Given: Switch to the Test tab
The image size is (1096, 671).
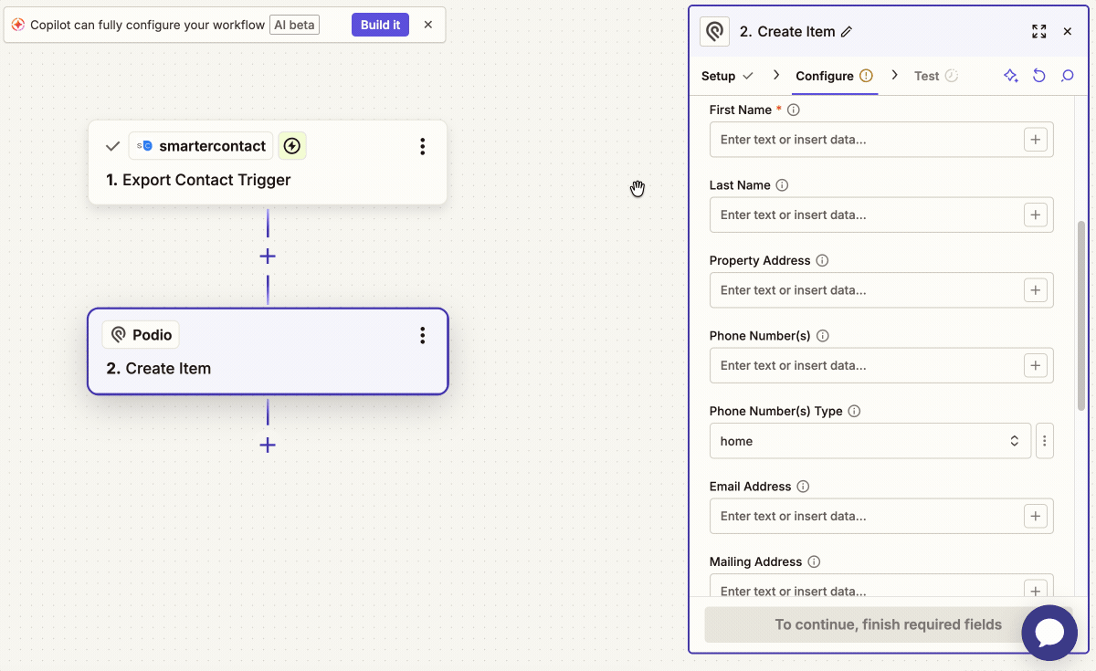Looking at the screenshot, I should click(926, 76).
